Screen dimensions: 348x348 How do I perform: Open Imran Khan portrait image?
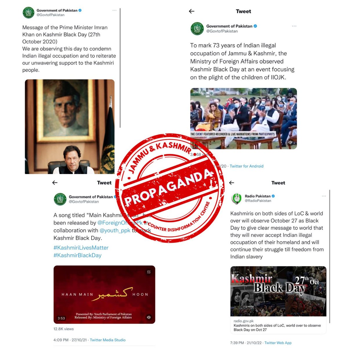pos(70,127)
